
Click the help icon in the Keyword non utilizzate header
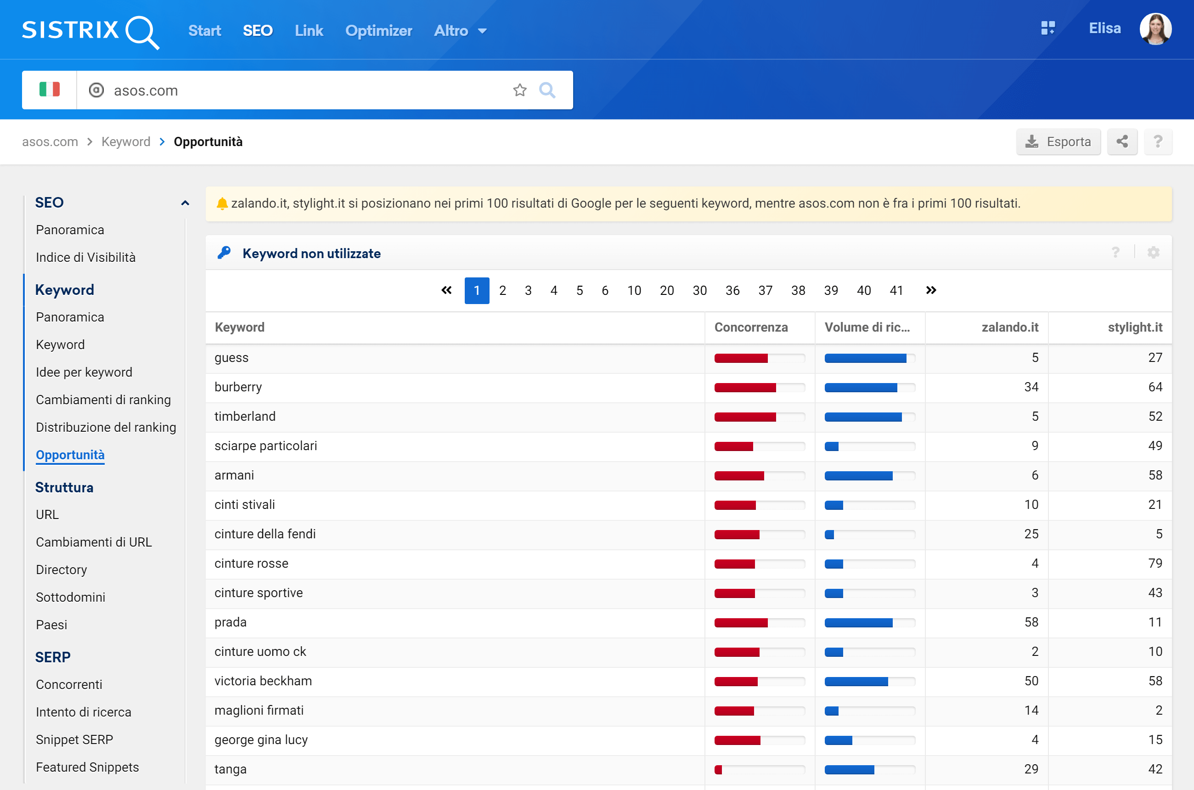coord(1115,253)
